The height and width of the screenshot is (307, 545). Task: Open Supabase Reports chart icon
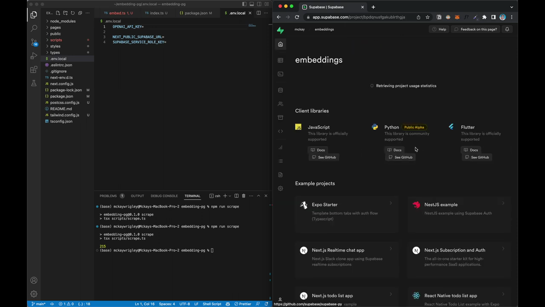click(280, 148)
